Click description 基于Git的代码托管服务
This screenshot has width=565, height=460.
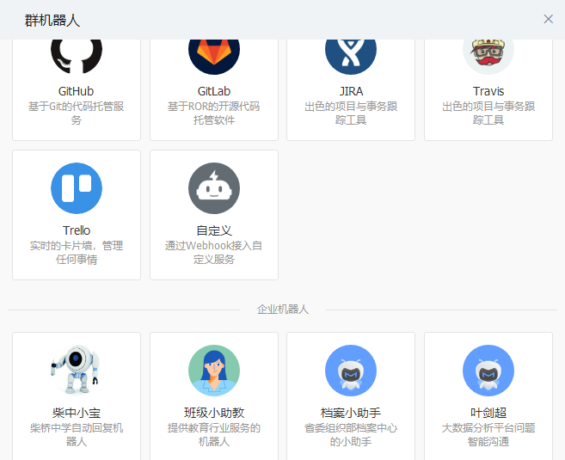pyautogui.click(x=76, y=113)
